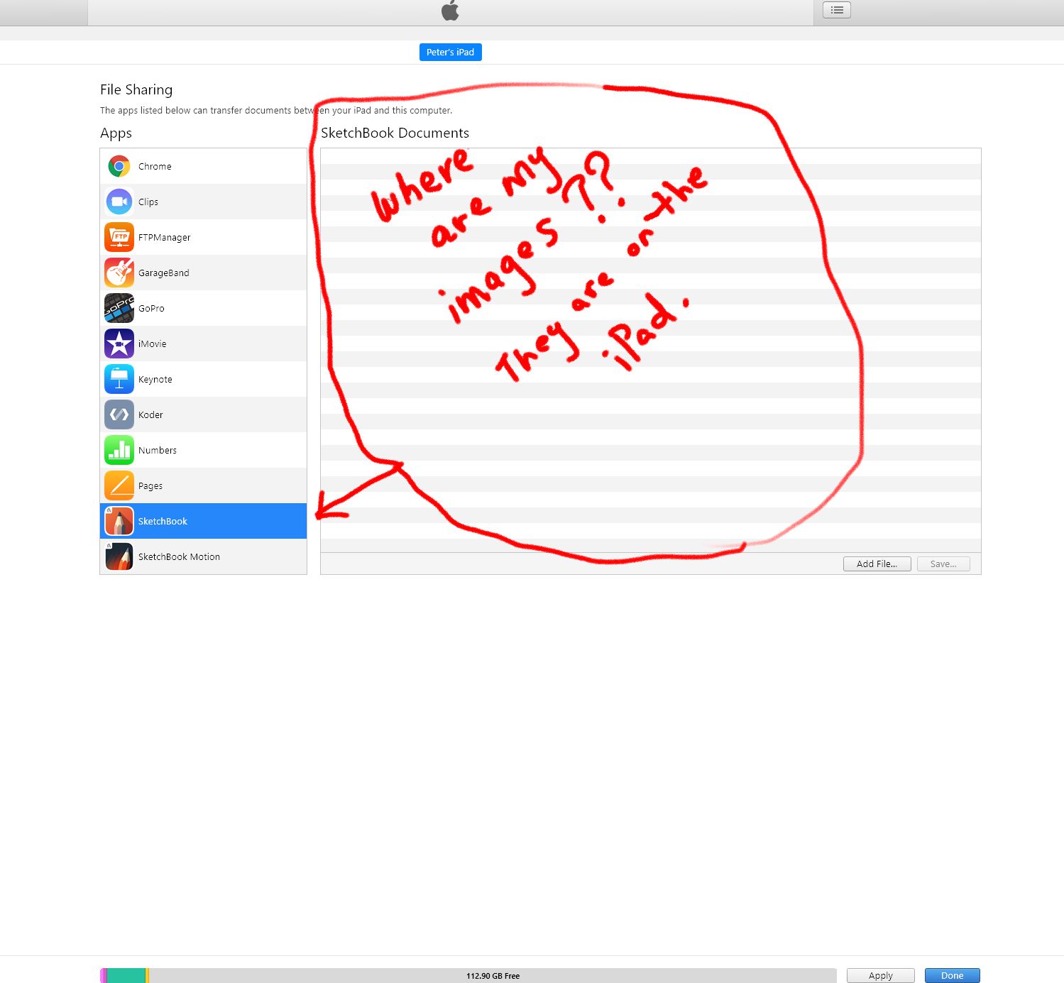Open the list view icon top right
The height and width of the screenshot is (983, 1064).
pyautogui.click(x=836, y=10)
